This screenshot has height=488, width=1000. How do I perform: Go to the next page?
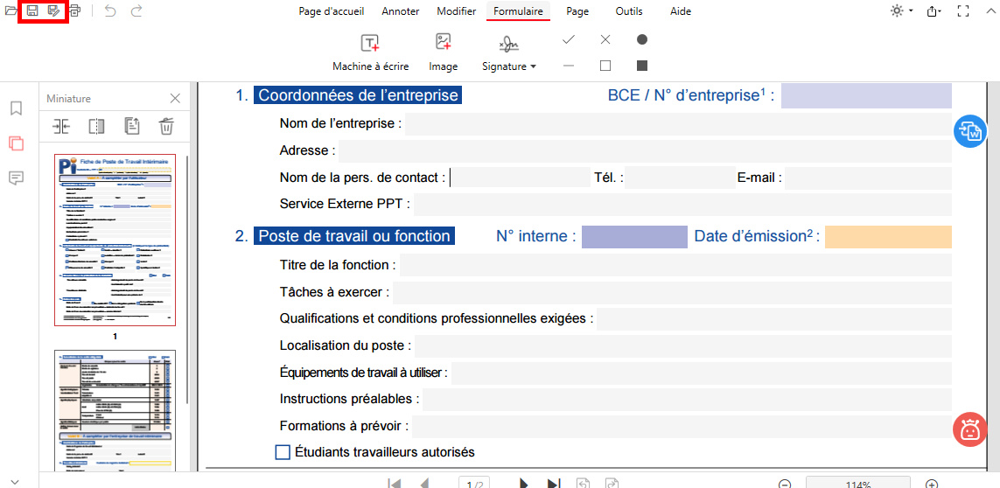(x=523, y=483)
